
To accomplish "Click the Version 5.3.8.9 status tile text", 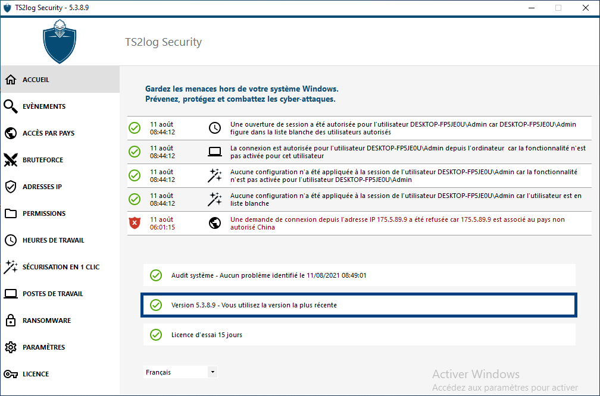I will coord(254,305).
